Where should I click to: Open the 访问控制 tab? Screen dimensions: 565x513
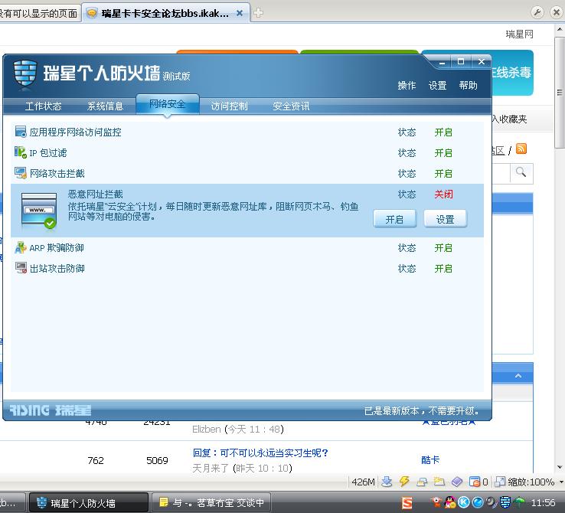coord(229,106)
